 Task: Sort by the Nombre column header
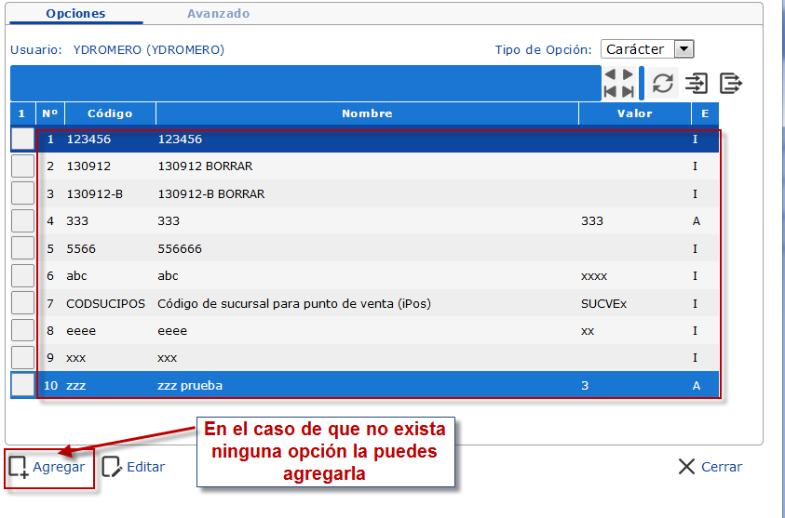(367, 113)
